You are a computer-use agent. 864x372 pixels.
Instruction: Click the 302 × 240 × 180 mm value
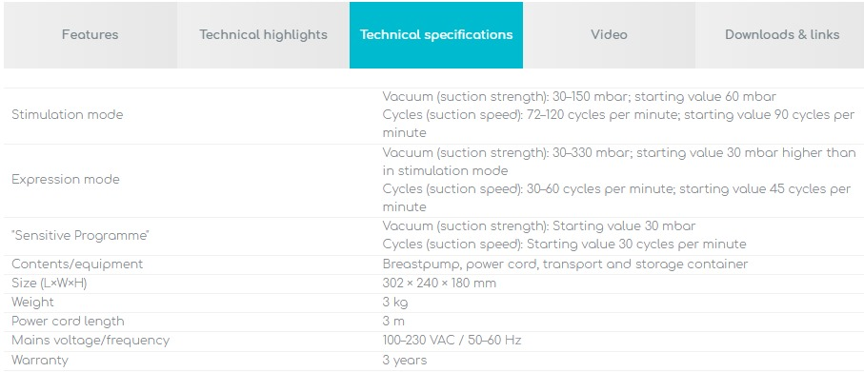[x=439, y=284]
